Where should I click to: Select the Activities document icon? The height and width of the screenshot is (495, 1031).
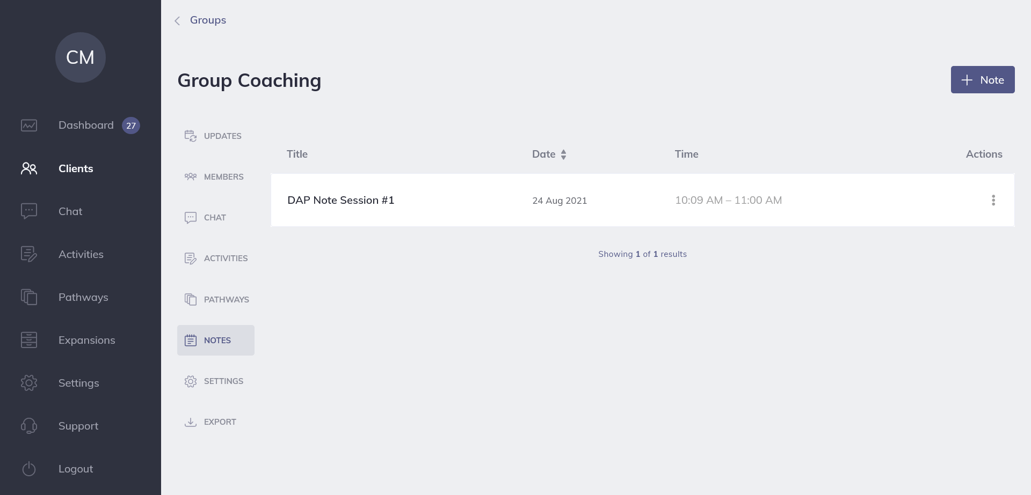[191, 258]
